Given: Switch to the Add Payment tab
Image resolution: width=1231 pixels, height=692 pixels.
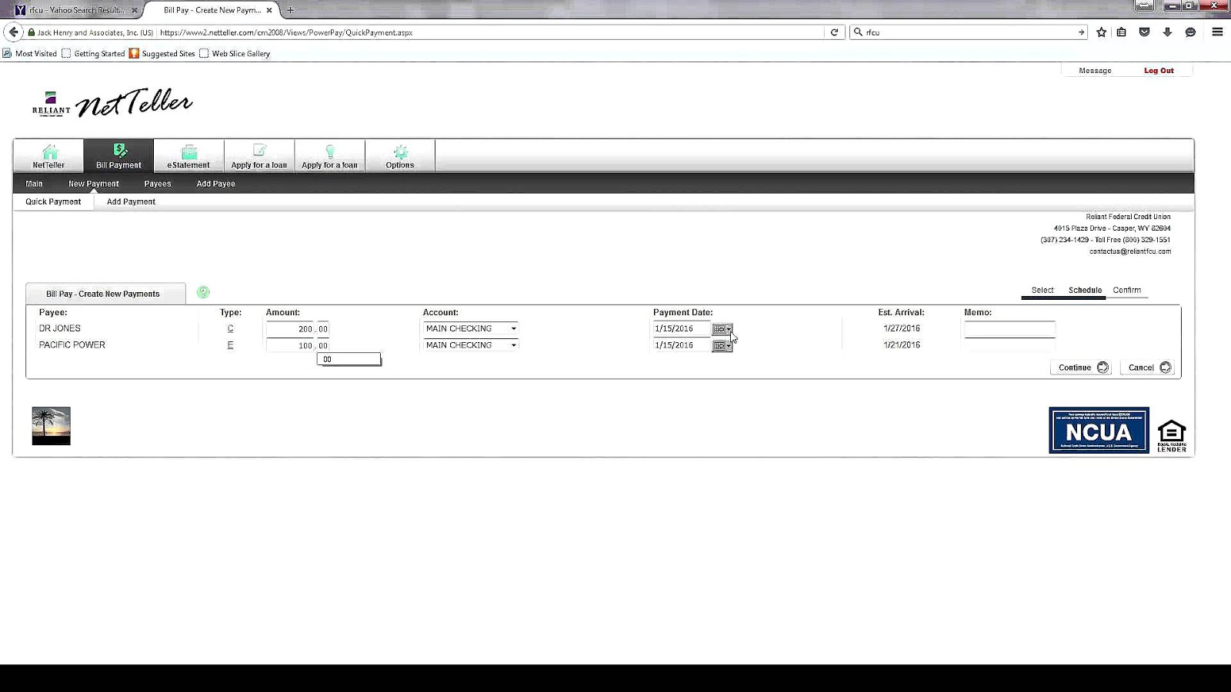Looking at the screenshot, I should tap(129, 201).
